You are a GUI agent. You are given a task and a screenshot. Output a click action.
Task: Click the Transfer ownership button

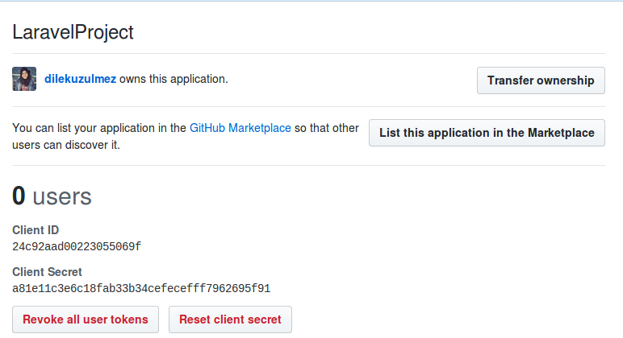[541, 80]
